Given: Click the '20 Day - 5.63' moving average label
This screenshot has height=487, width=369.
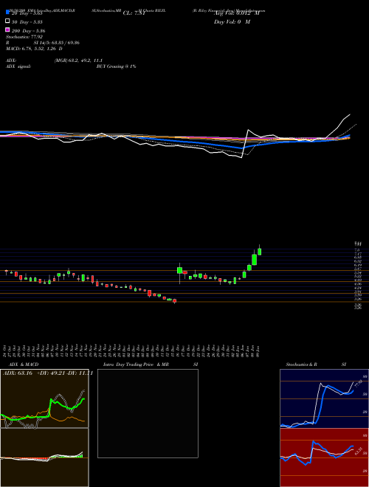Looking at the screenshot, I should tap(27, 13).
